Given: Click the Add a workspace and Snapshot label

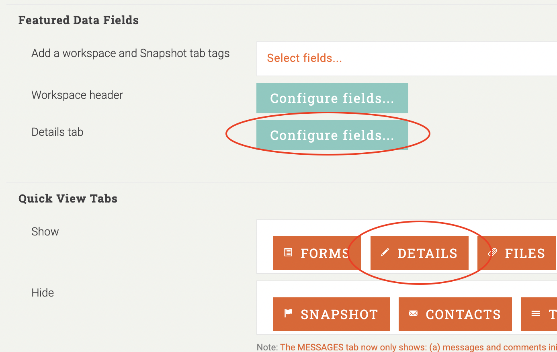Looking at the screenshot, I should click(130, 53).
